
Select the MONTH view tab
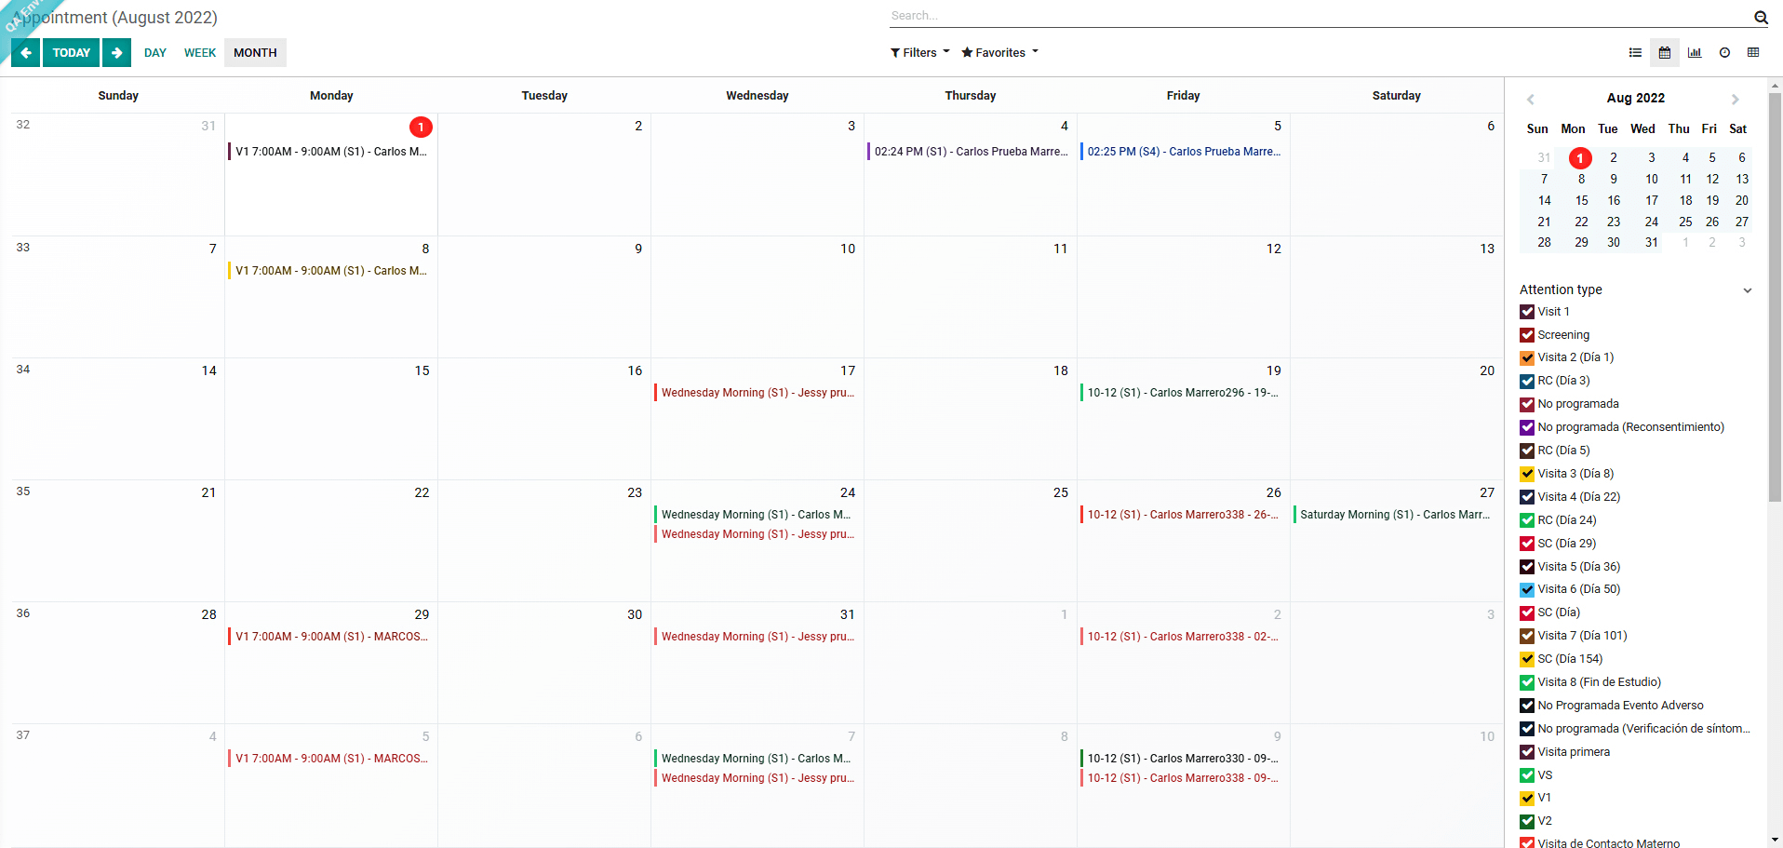255,52
